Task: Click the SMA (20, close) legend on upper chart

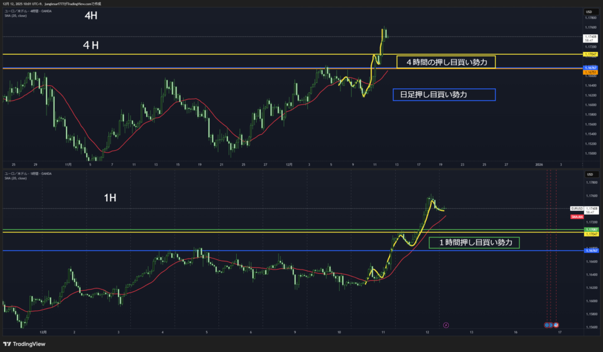Action: (15, 16)
